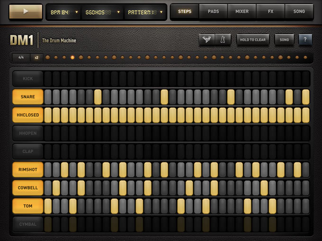The height and width of the screenshot is (241, 322).
Task: Open the Mixer tab
Action: point(241,11)
